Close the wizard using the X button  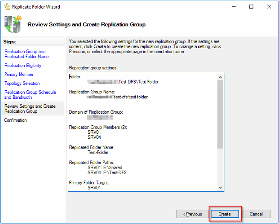[269, 7]
